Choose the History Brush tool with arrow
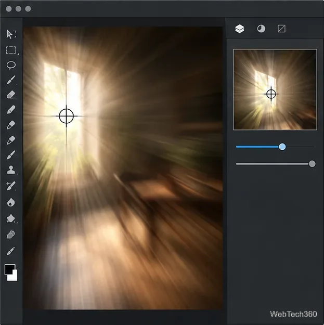The image size is (324, 325). [11, 186]
